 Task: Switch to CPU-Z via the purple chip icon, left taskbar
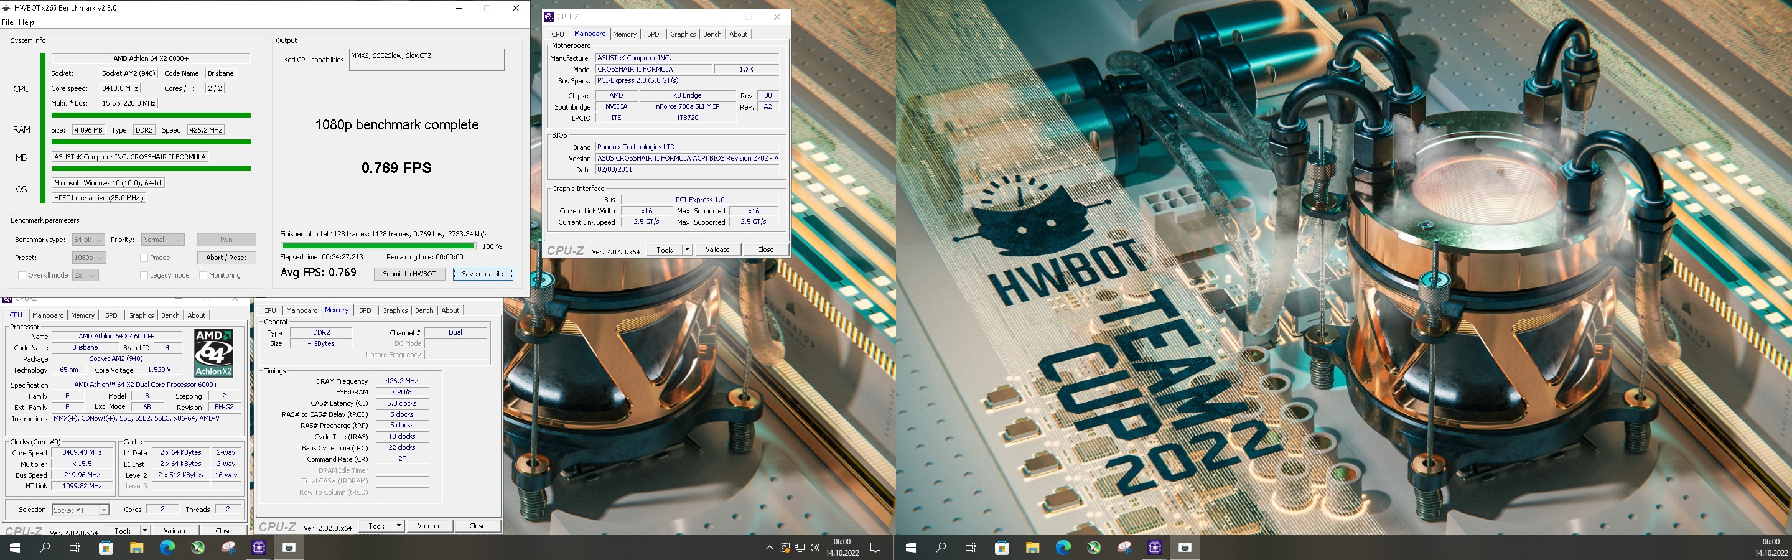(259, 548)
